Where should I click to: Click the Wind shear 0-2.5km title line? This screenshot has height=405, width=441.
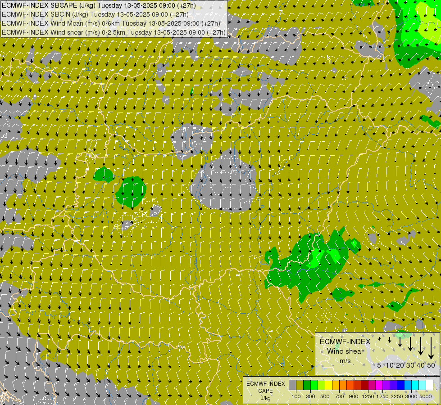[114, 32]
